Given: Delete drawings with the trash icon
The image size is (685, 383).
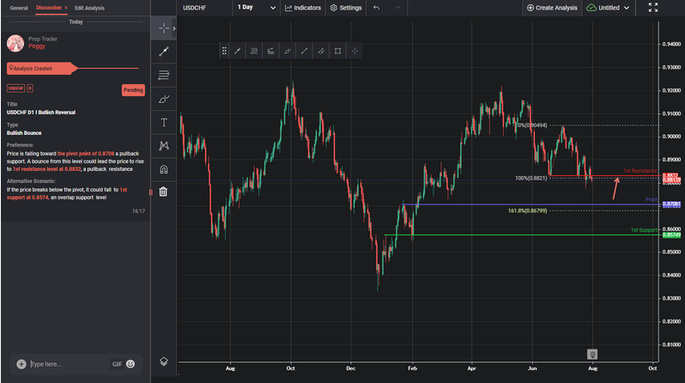Looking at the screenshot, I should click(163, 191).
